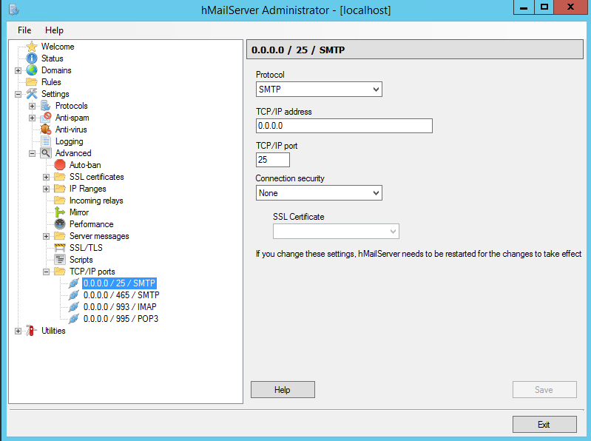Click the SSL certificates folder icon

click(60, 177)
